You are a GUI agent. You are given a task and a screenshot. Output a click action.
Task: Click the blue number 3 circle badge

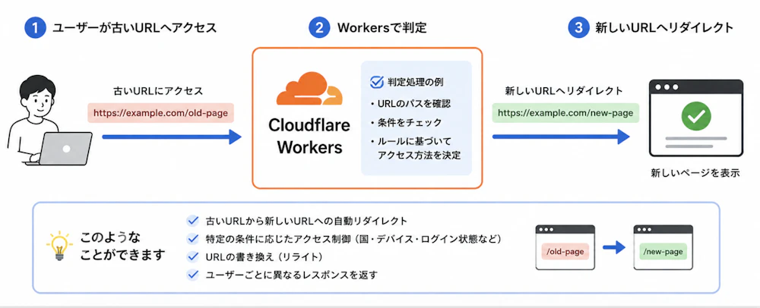(578, 28)
